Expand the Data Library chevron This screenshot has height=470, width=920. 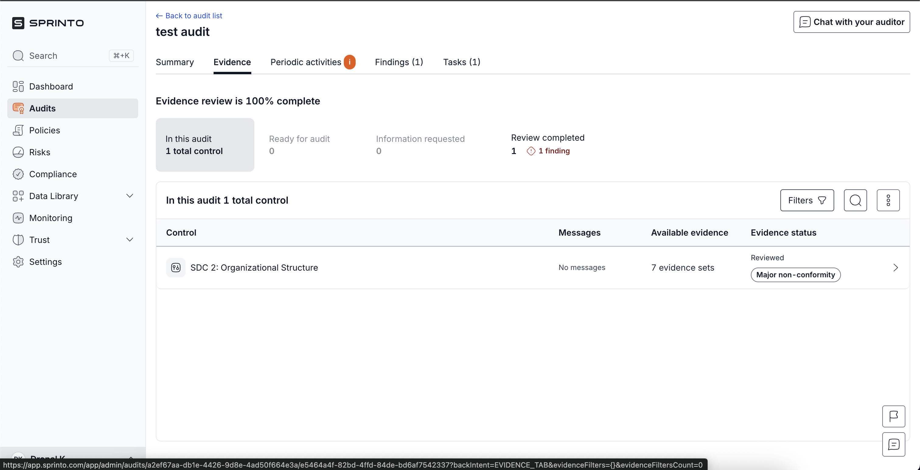[130, 196]
